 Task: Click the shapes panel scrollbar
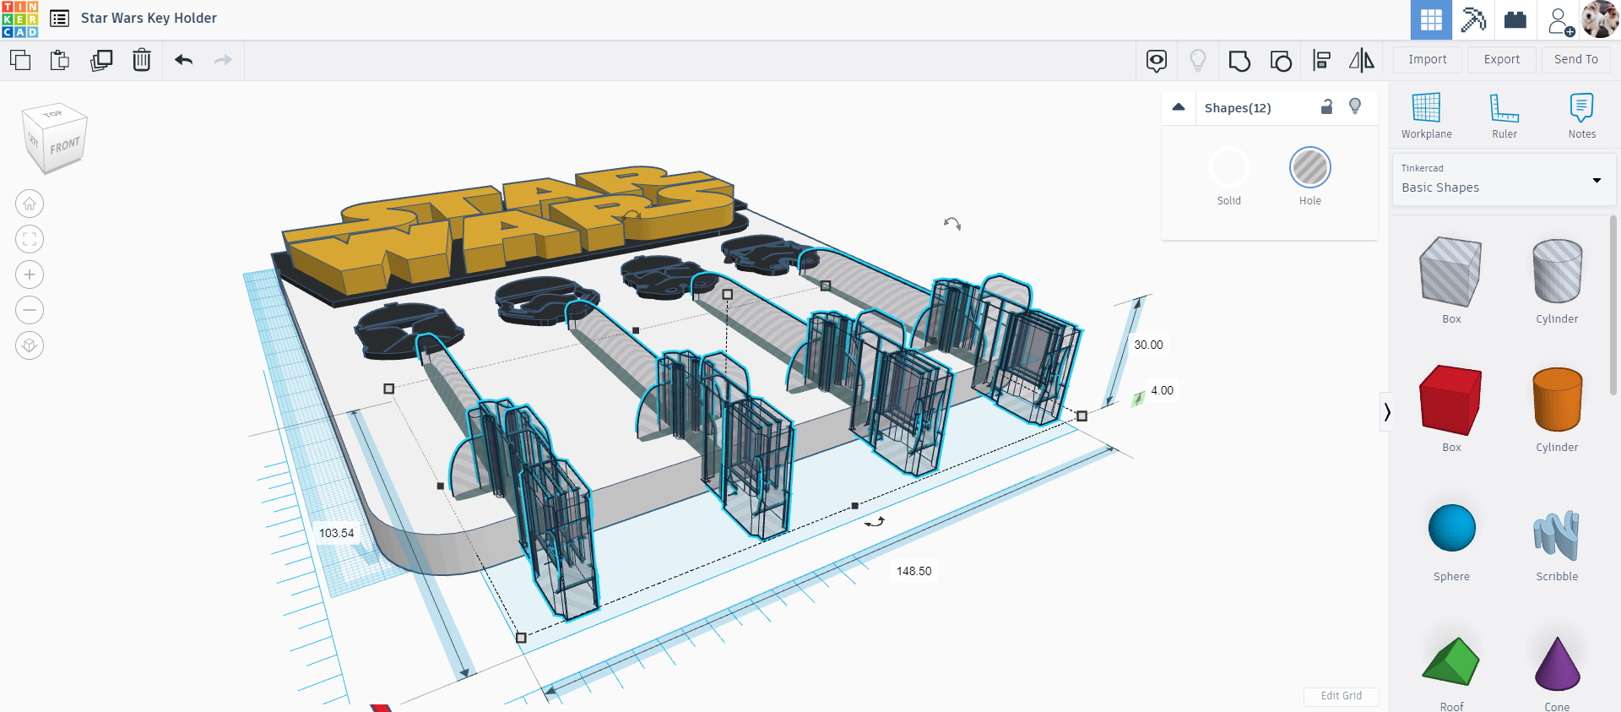1613,304
